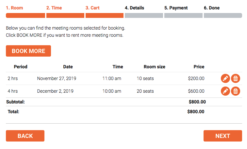The height and width of the screenshot is (149, 247).
Task: Remove the December 2 booking via trash icon
Action: (236, 91)
